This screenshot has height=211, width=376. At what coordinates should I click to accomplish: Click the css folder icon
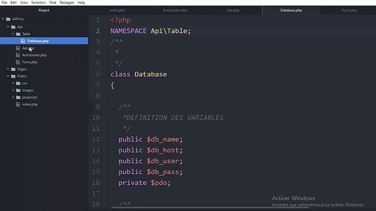point(18,83)
